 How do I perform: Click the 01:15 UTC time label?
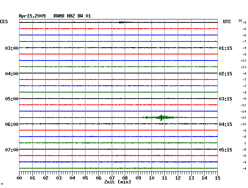225,48
